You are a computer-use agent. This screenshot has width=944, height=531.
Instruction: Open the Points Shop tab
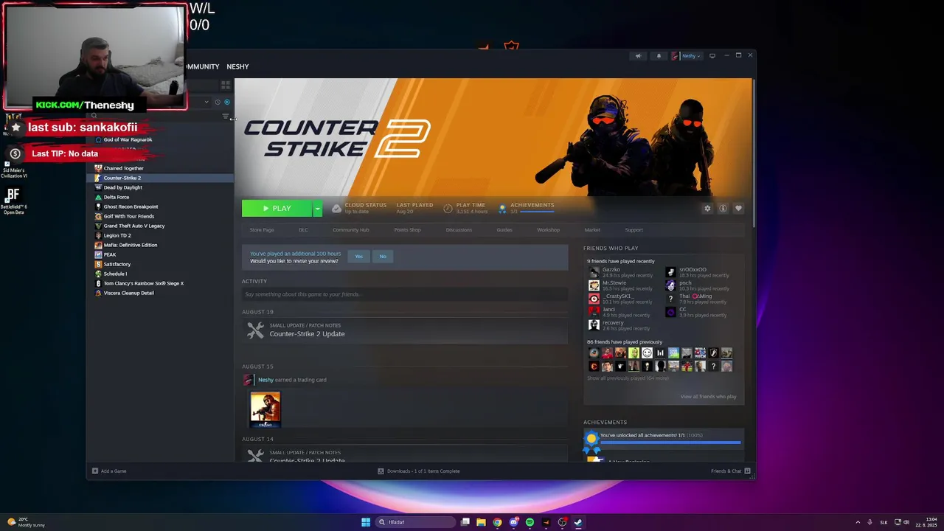[x=407, y=230]
